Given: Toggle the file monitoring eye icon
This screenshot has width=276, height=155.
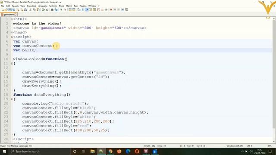Looking at the screenshot, I should click(106, 10).
